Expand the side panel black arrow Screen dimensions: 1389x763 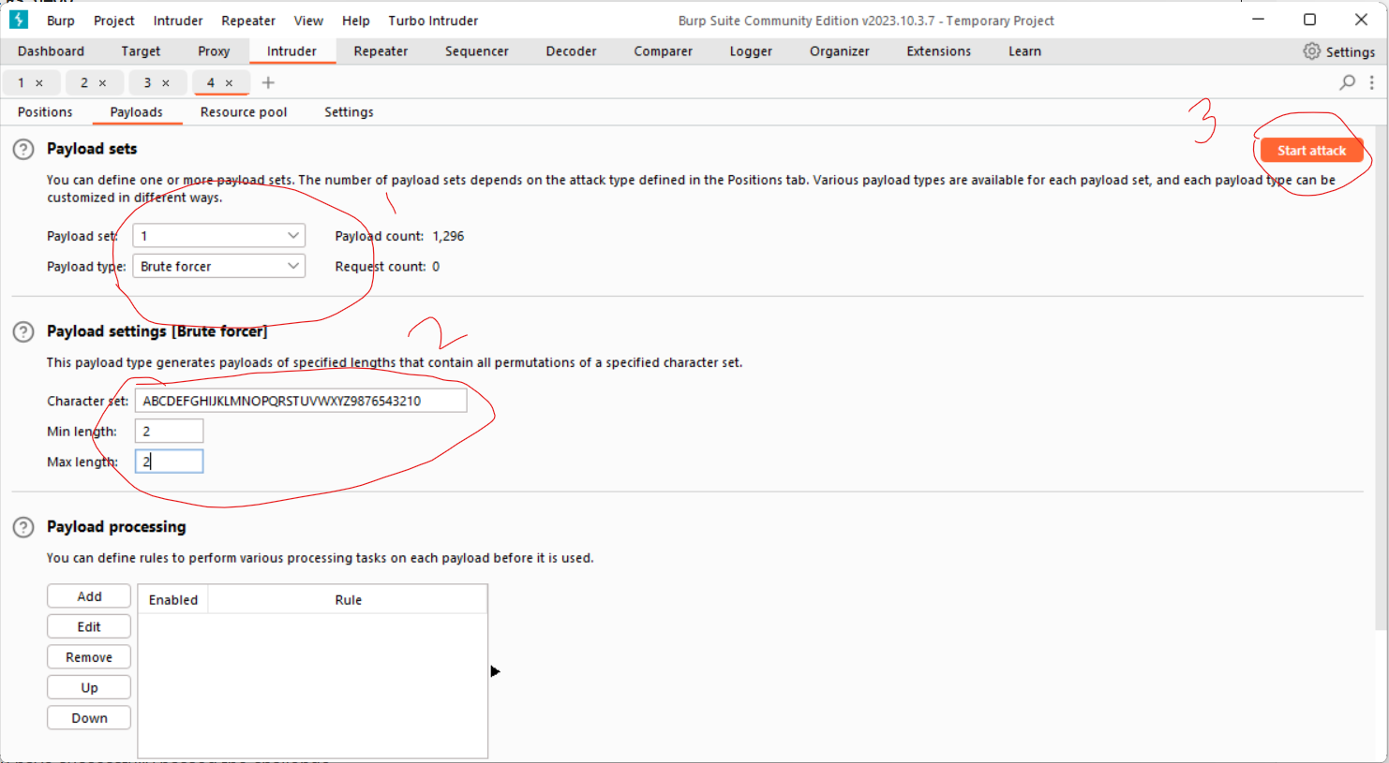[x=495, y=671]
